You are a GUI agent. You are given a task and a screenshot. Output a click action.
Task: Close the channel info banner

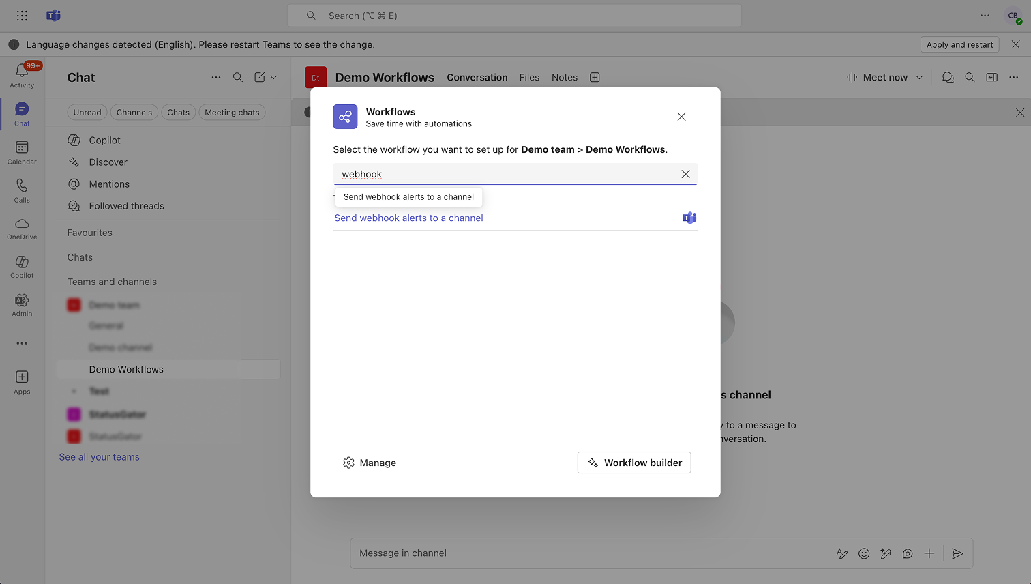point(1020,113)
